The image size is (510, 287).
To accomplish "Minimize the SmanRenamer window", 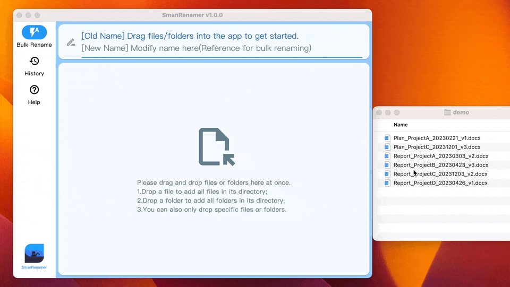I will 28,15.
